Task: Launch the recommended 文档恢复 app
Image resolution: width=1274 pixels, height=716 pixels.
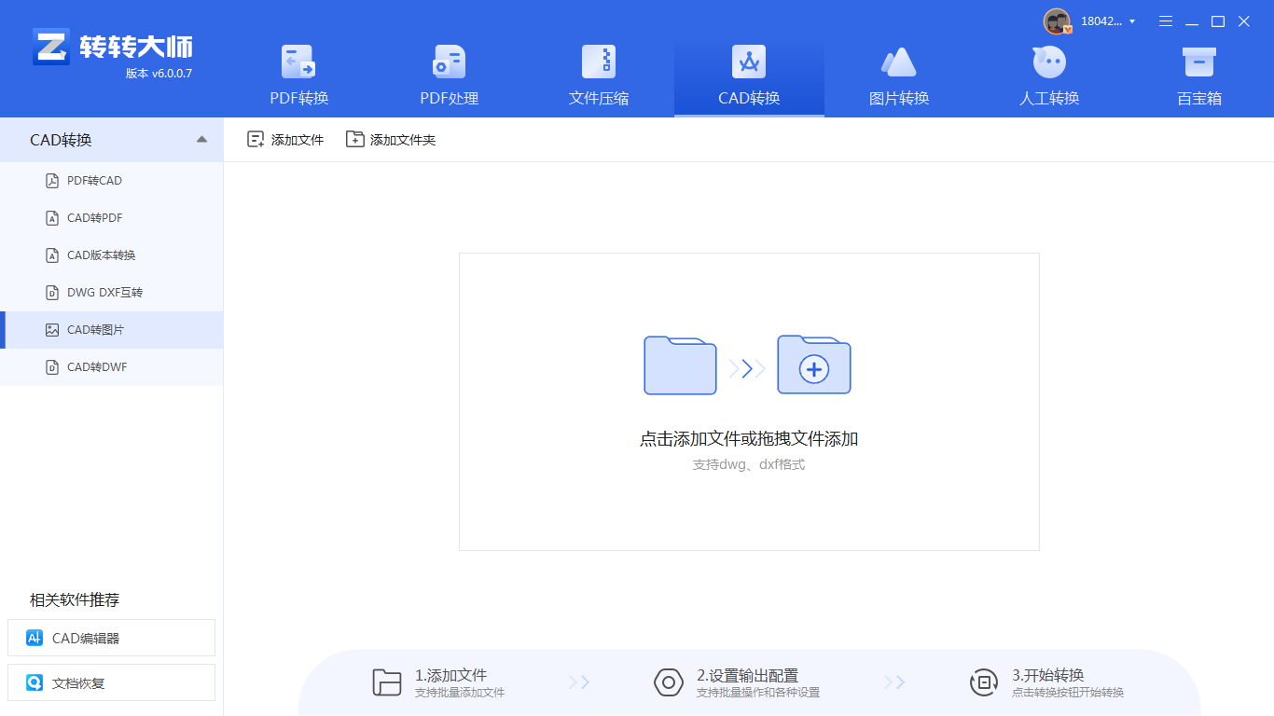Action: 111,682
